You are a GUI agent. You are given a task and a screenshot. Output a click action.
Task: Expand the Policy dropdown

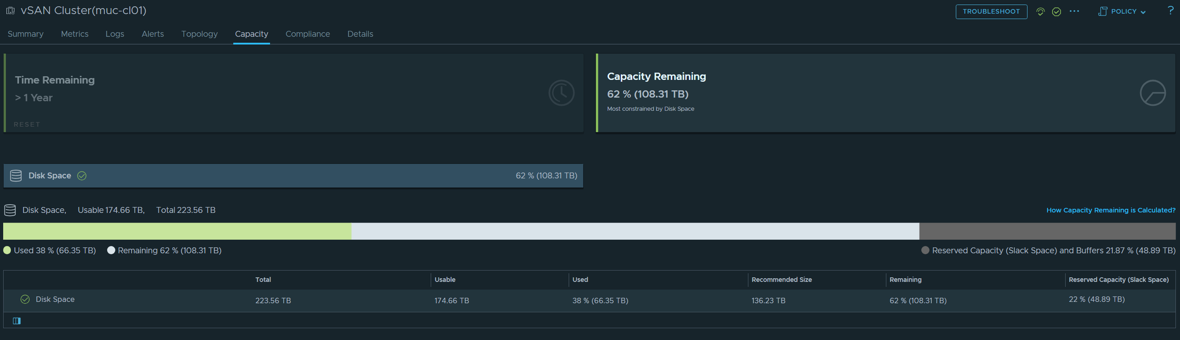point(1122,11)
